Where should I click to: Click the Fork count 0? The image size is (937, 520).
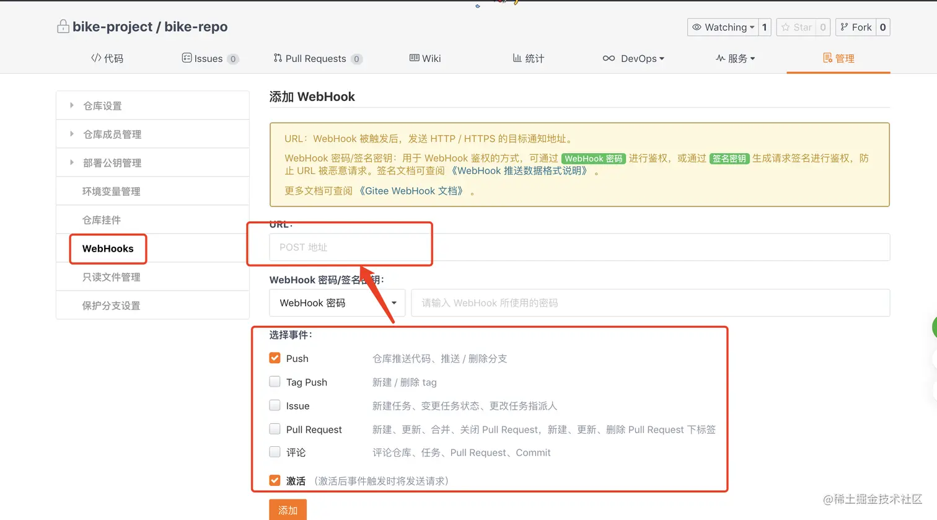point(883,27)
